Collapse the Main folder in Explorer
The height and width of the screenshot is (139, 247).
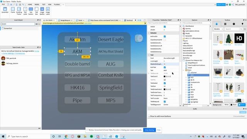184,70
